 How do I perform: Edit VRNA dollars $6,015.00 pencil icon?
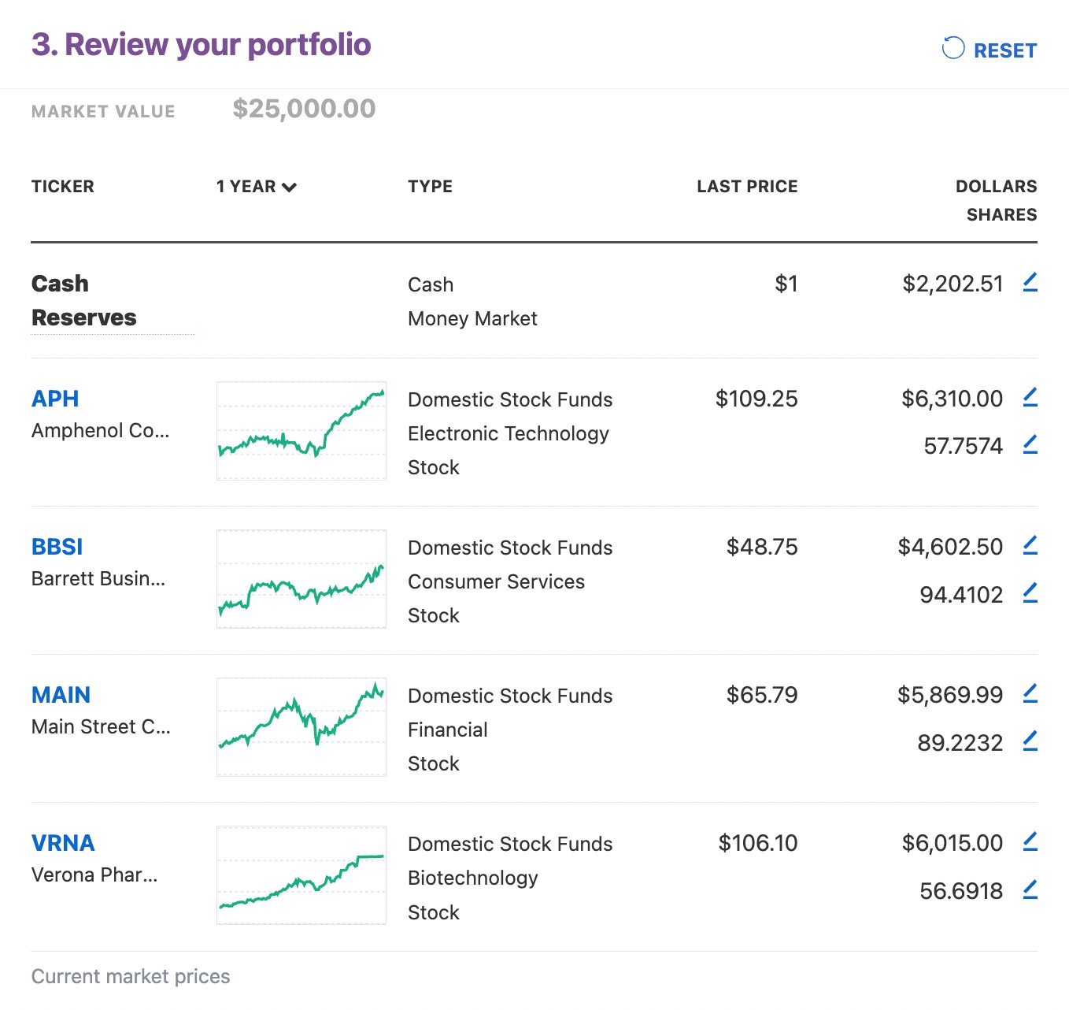[1030, 841]
